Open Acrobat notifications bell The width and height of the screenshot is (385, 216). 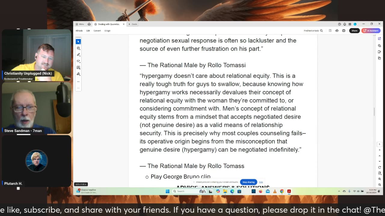point(345,24)
